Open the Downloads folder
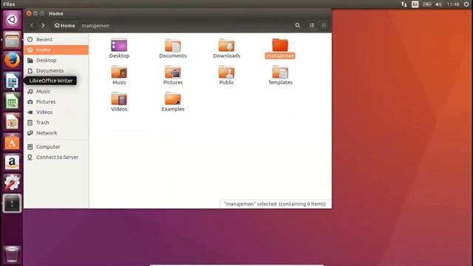 227,45
